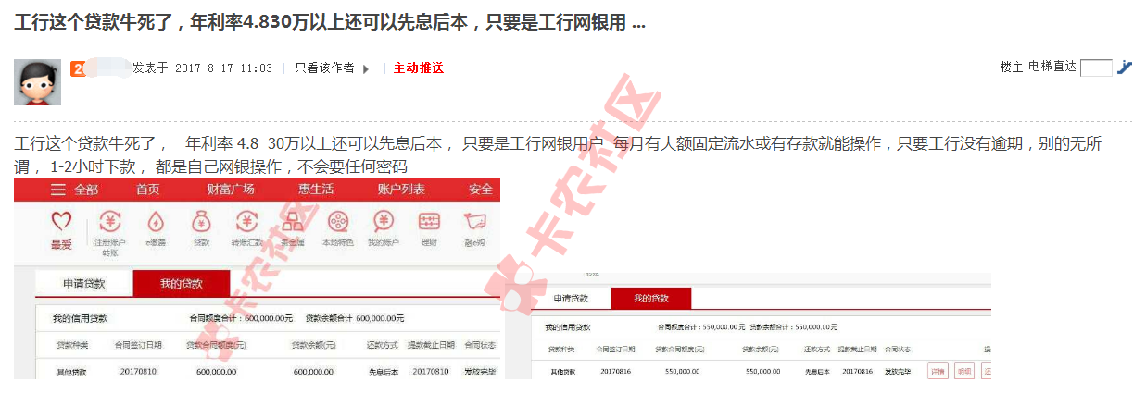Click contract date 20170816 in right table
This screenshot has width=1146, height=393.
618,371
